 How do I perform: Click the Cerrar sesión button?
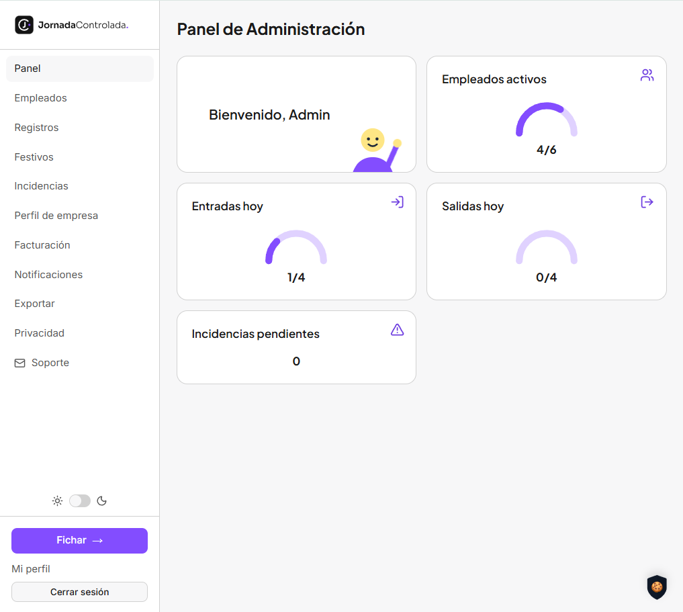point(80,592)
